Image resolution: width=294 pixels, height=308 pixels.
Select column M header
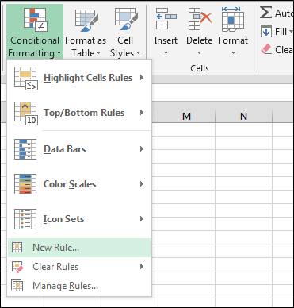[186, 116]
